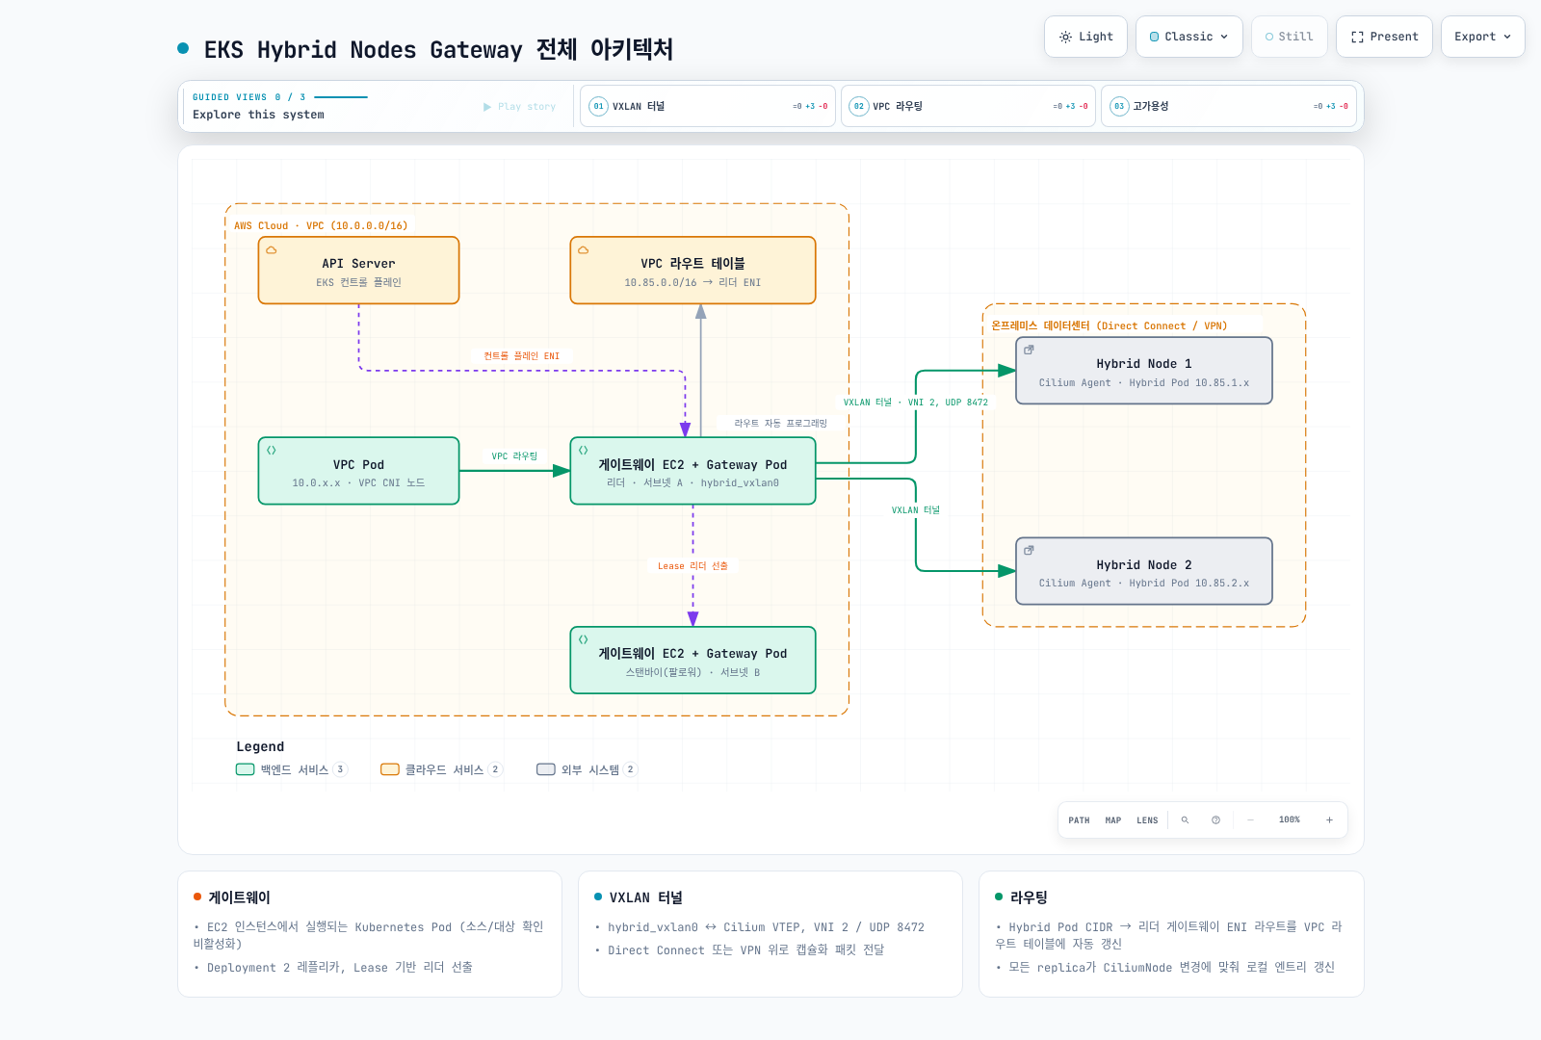Select guided view 01 VXLAN 터널
The width and height of the screenshot is (1541, 1040).
pos(708,106)
